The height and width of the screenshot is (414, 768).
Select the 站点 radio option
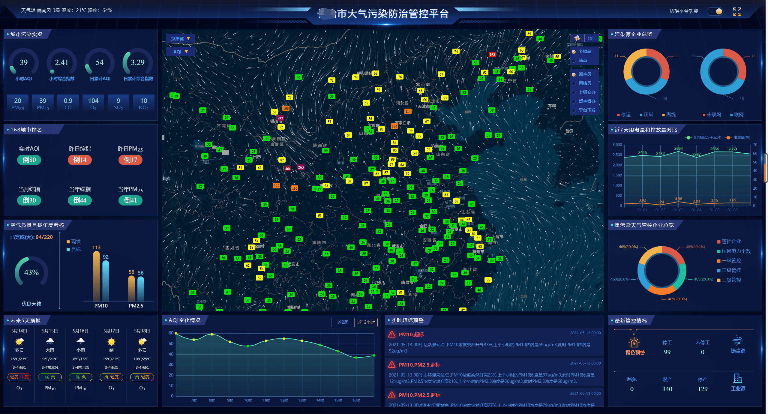point(574,61)
